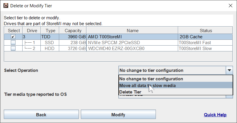Click the Back button
Screen dimensions: 237x123
click(x=41, y=115)
